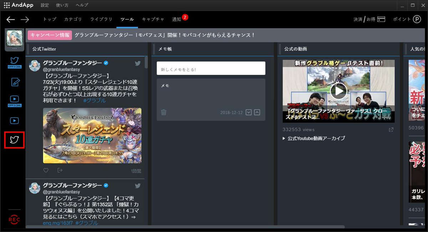Click 決済/お得 label

point(364,19)
